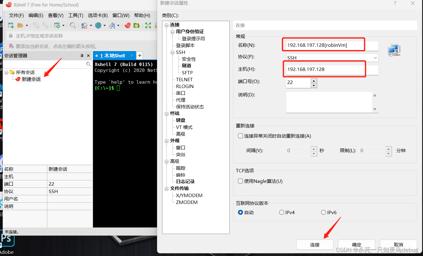Select the IPv6 radio button
Screen dimensions: 423x256
(324, 212)
